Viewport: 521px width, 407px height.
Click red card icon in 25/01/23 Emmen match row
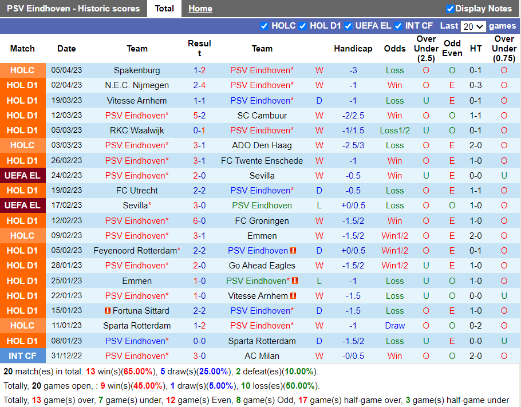(x=295, y=281)
